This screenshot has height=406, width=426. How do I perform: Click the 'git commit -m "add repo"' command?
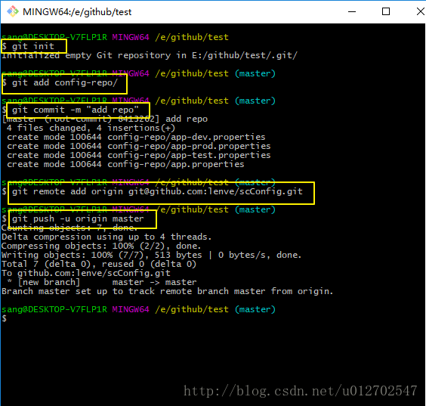(x=76, y=110)
